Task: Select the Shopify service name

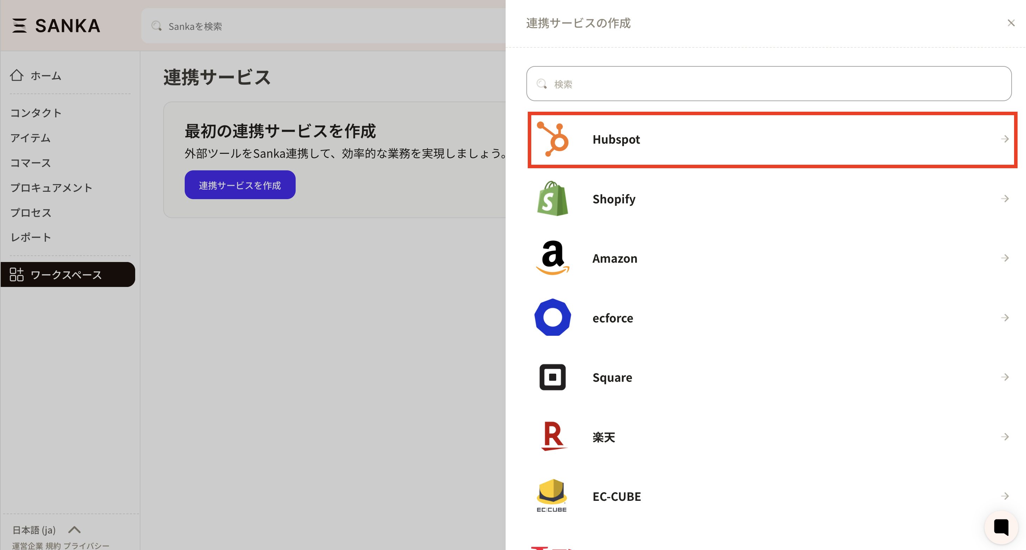Action: (x=614, y=199)
